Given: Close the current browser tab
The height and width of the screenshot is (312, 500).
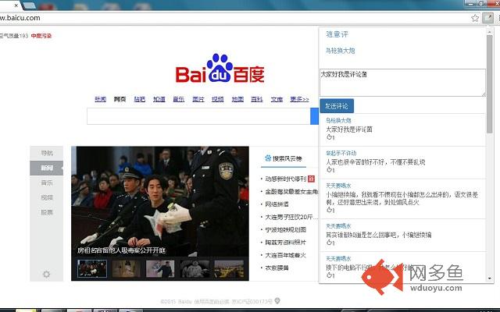Looking at the screenshot, I should point(16,5).
